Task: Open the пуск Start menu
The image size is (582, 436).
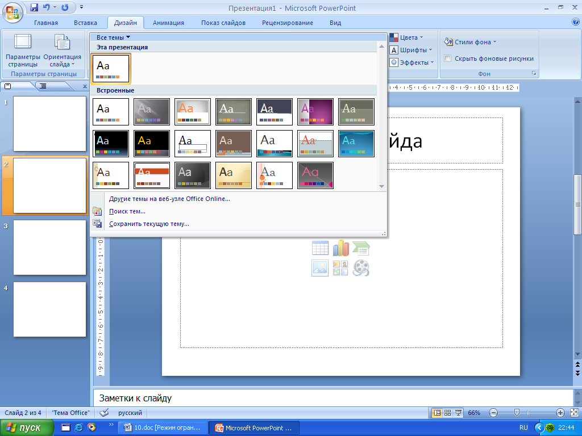Action: pos(27,427)
